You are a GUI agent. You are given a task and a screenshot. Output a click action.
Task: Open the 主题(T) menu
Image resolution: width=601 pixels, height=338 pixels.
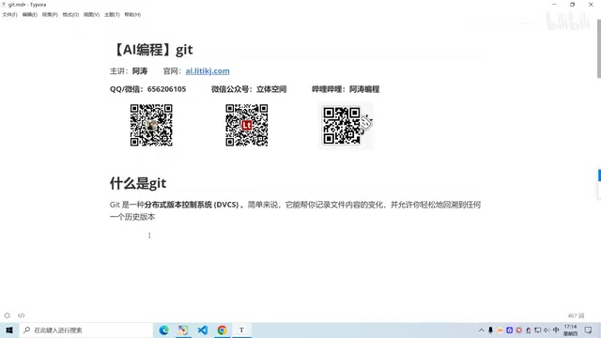[x=112, y=15]
